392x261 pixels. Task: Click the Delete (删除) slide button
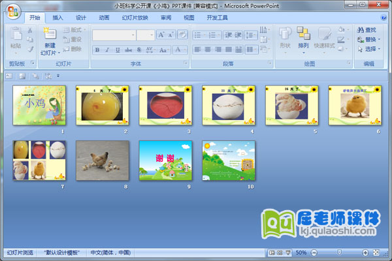(73, 49)
